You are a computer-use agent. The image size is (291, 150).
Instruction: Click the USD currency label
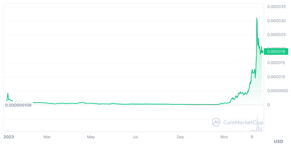[278, 141]
